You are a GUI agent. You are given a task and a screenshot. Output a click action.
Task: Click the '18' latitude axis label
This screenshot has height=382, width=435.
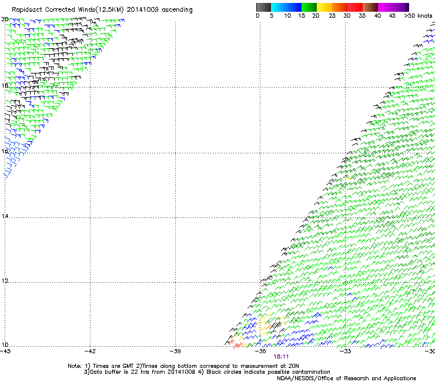[x=5, y=85]
